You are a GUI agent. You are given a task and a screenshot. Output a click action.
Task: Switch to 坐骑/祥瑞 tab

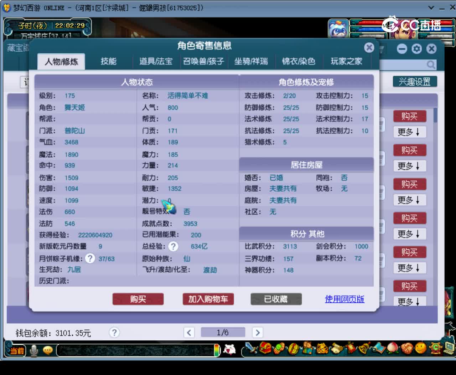point(251,61)
